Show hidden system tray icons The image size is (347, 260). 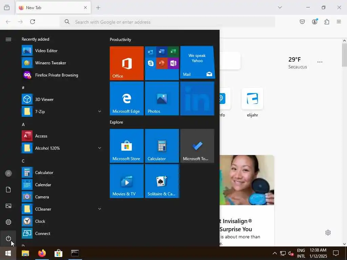[274, 253]
